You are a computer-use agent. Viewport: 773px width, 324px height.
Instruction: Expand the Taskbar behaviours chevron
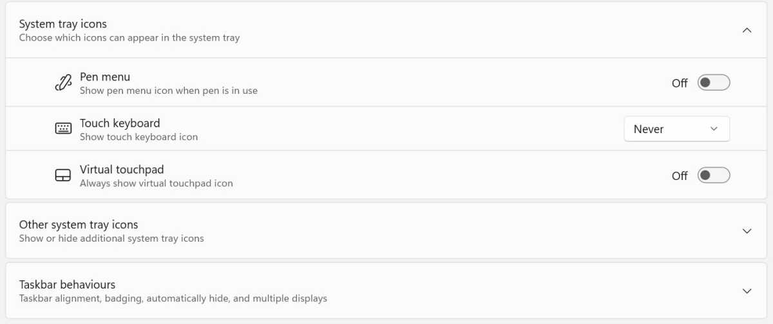point(747,291)
